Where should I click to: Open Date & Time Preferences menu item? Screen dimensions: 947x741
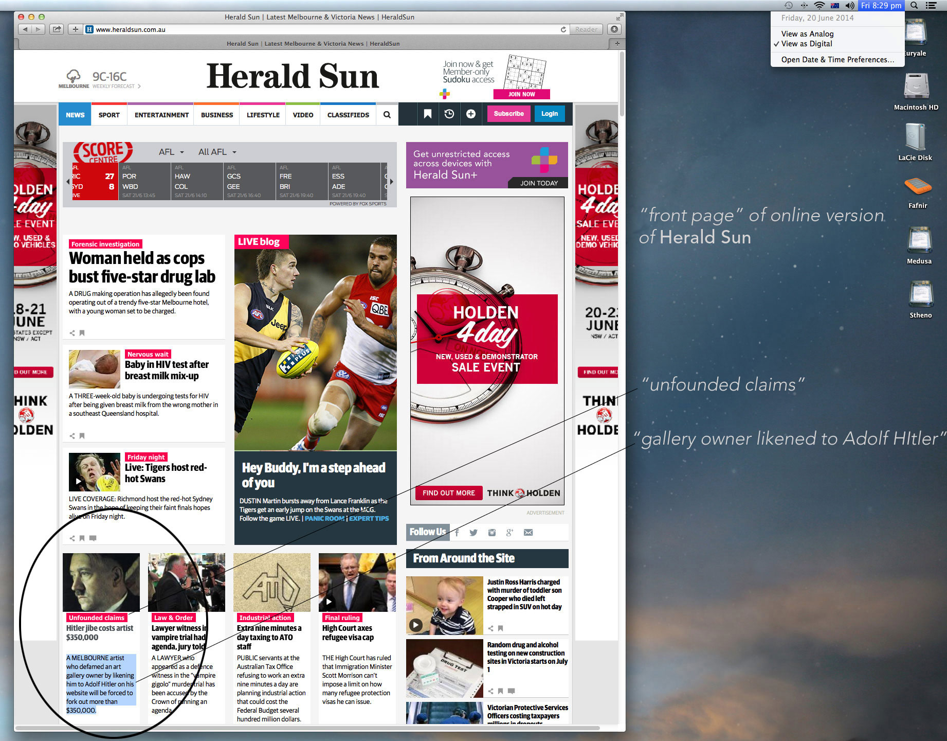click(x=837, y=60)
